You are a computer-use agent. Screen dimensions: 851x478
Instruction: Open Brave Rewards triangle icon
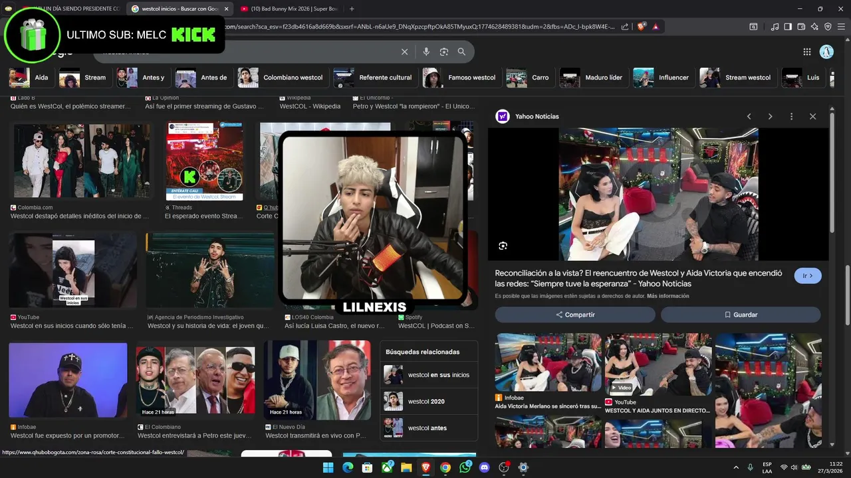(x=656, y=27)
